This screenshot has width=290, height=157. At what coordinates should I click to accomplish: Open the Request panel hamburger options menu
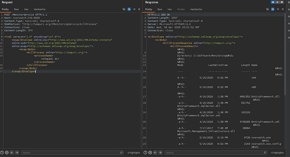pyautogui.click(x=139, y=9)
